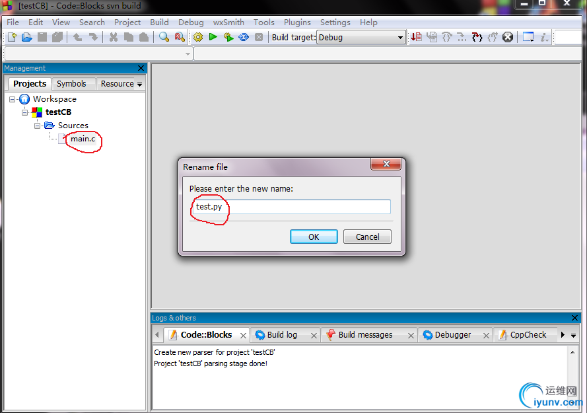This screenshot has width=587, height=413.
Task: Open the Project menu
Action: 127,22
